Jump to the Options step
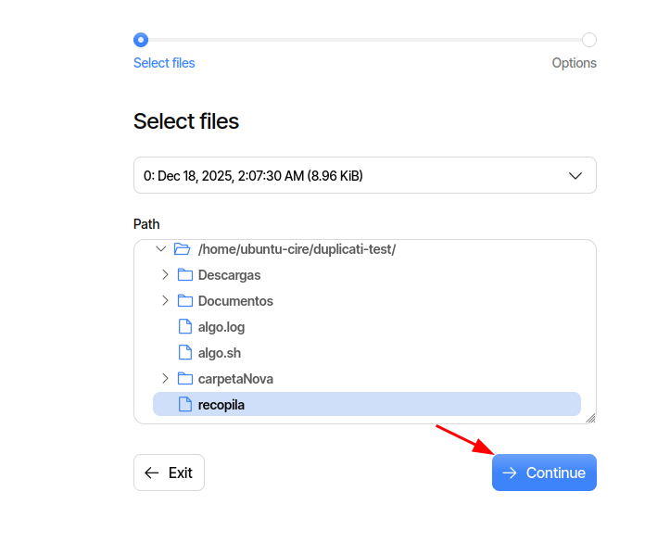Image resolution: width=670 pixels, height=542 pixels. (x=574, y=63)
